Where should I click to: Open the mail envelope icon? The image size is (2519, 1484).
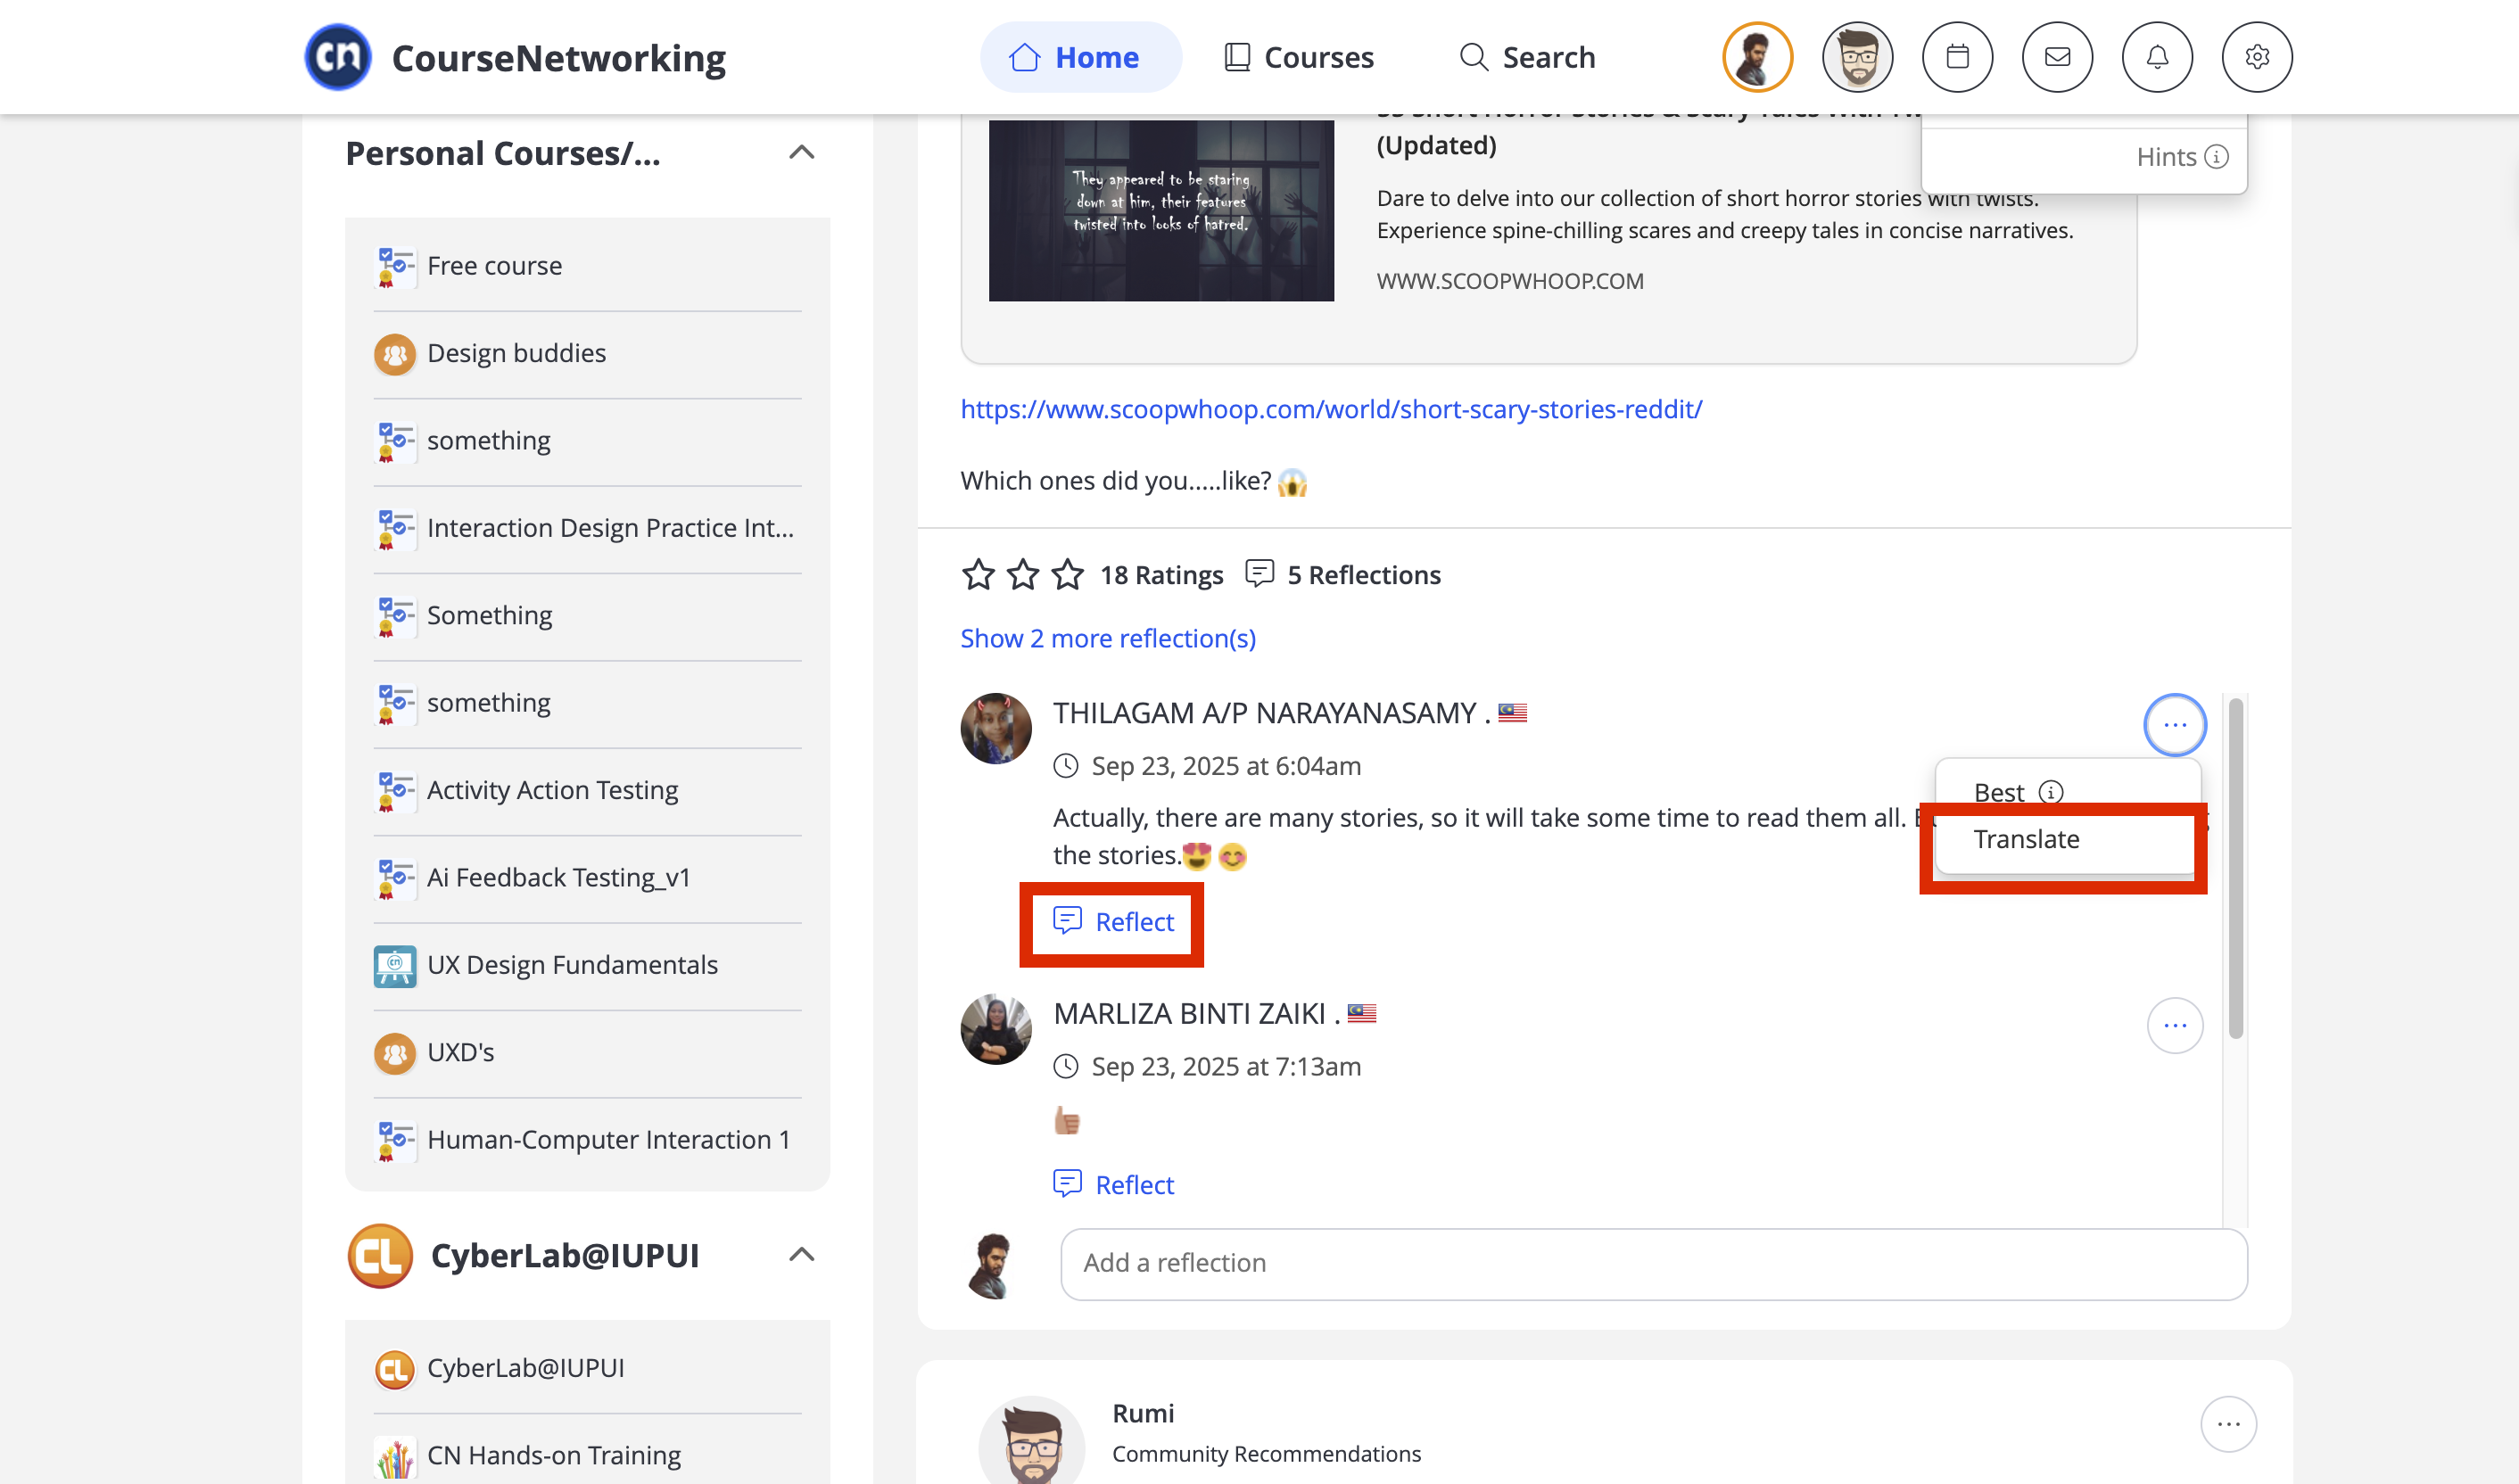[2057, 57]
